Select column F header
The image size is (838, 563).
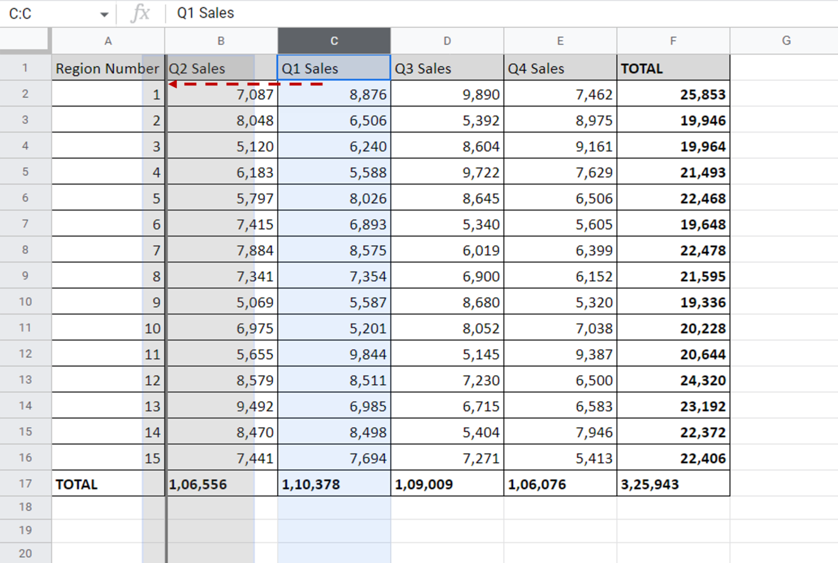pos(673,41)
